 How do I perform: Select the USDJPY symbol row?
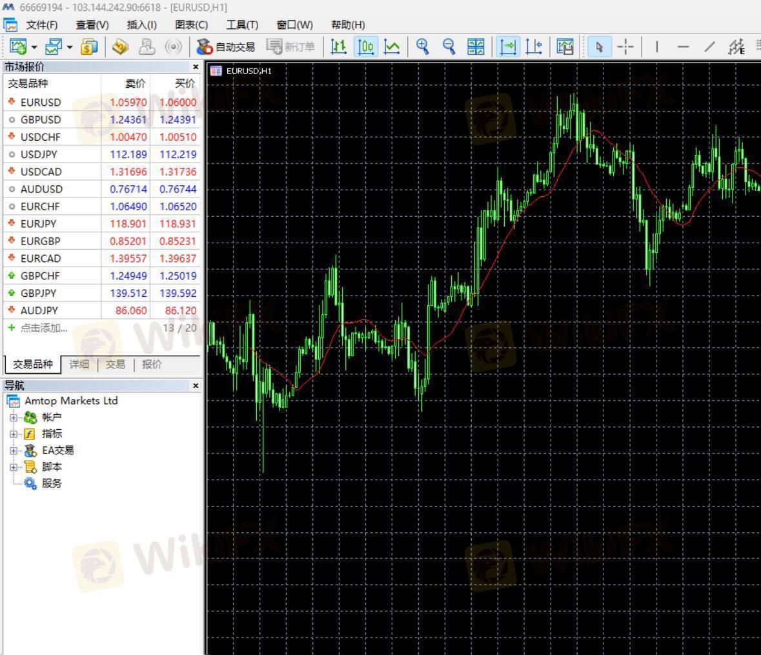coord(102,154)
